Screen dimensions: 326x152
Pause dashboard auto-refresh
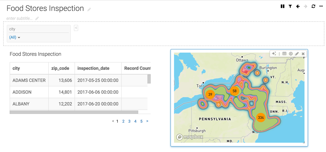pos(282,6)
